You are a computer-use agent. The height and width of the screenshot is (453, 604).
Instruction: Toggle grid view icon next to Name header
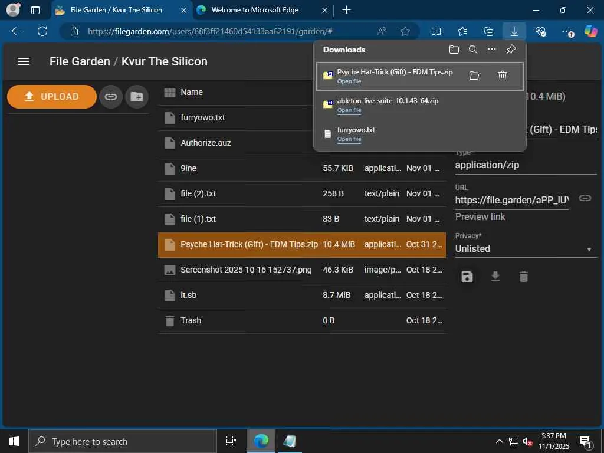(169, 93)
